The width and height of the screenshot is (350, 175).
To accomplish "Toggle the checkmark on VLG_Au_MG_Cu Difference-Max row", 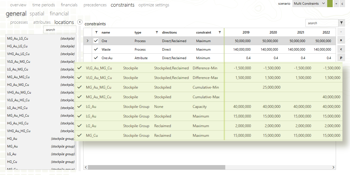I will (x=80, y=78).
